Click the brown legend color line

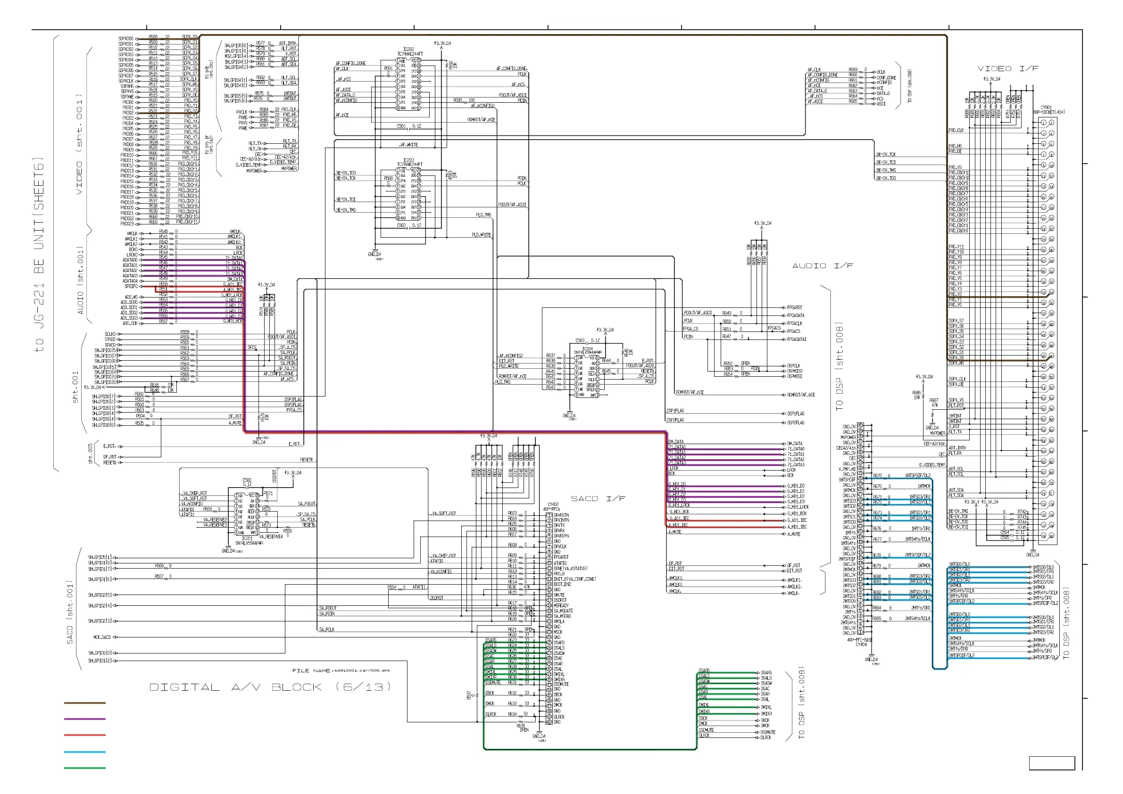point(84,703)
